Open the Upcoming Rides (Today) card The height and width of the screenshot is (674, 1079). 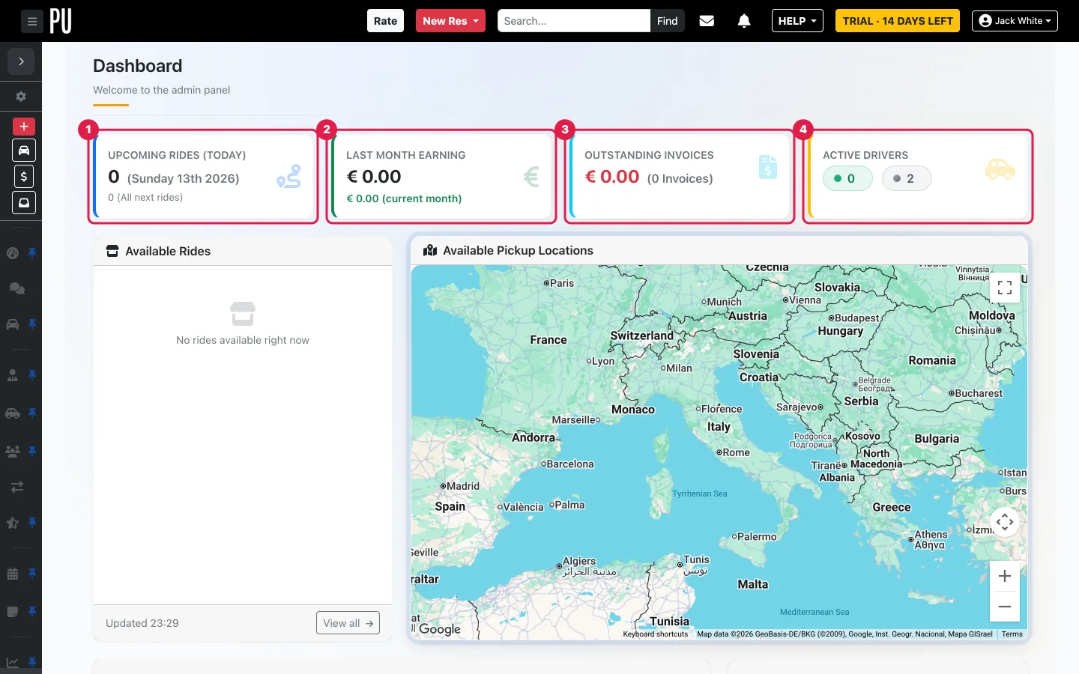[203, 177]
